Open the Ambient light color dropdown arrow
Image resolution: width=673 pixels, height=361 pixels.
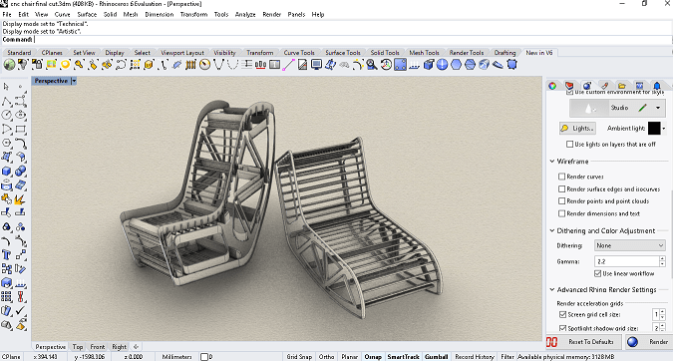click(x=664, y=129)
